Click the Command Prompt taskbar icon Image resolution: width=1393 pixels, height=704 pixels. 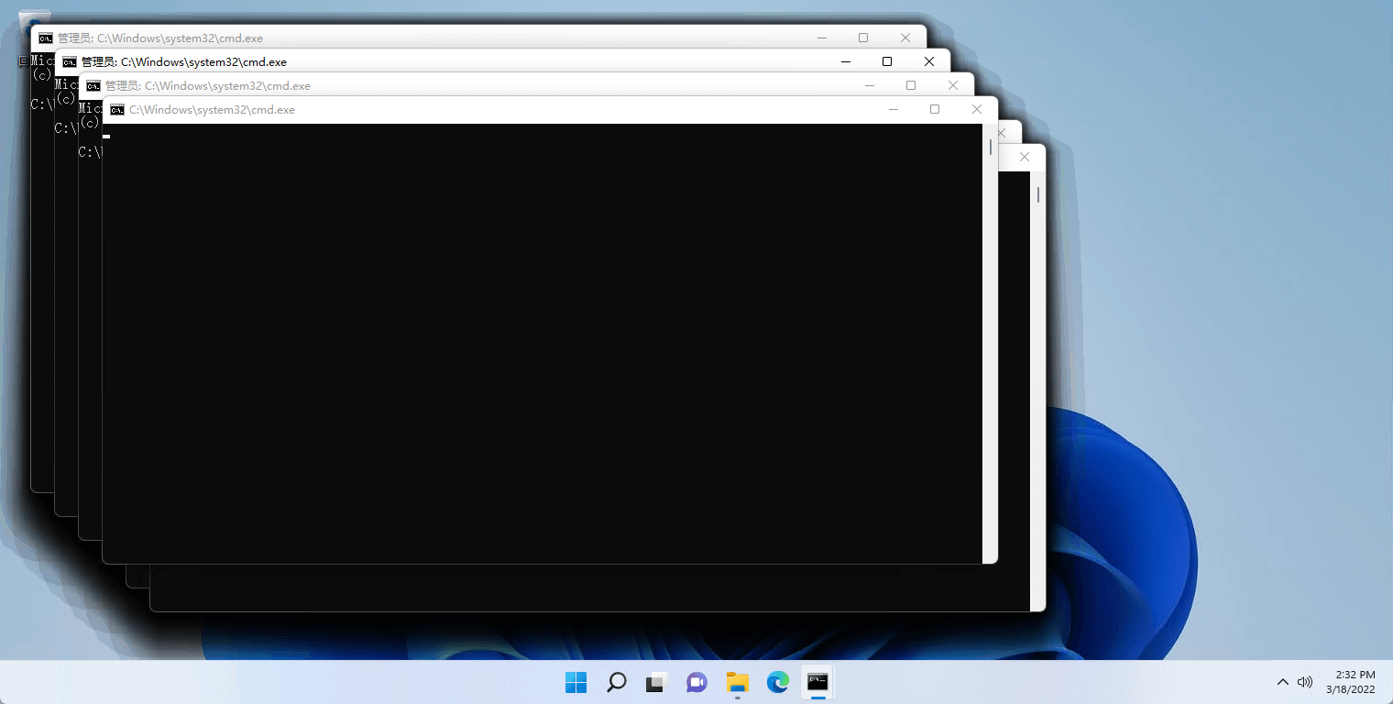[x=817, y=682]
